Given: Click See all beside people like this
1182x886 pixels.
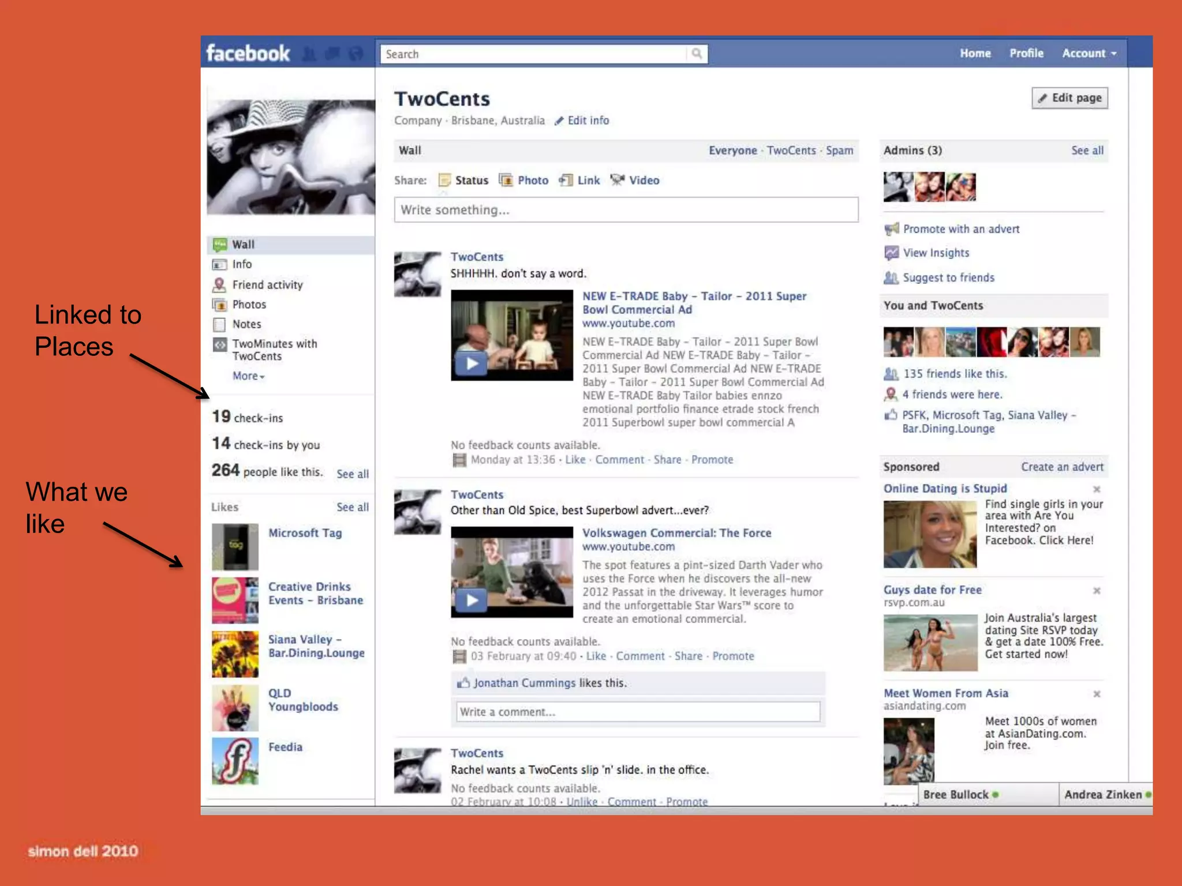Looking at the screenshot, I should tap(353, 474).
